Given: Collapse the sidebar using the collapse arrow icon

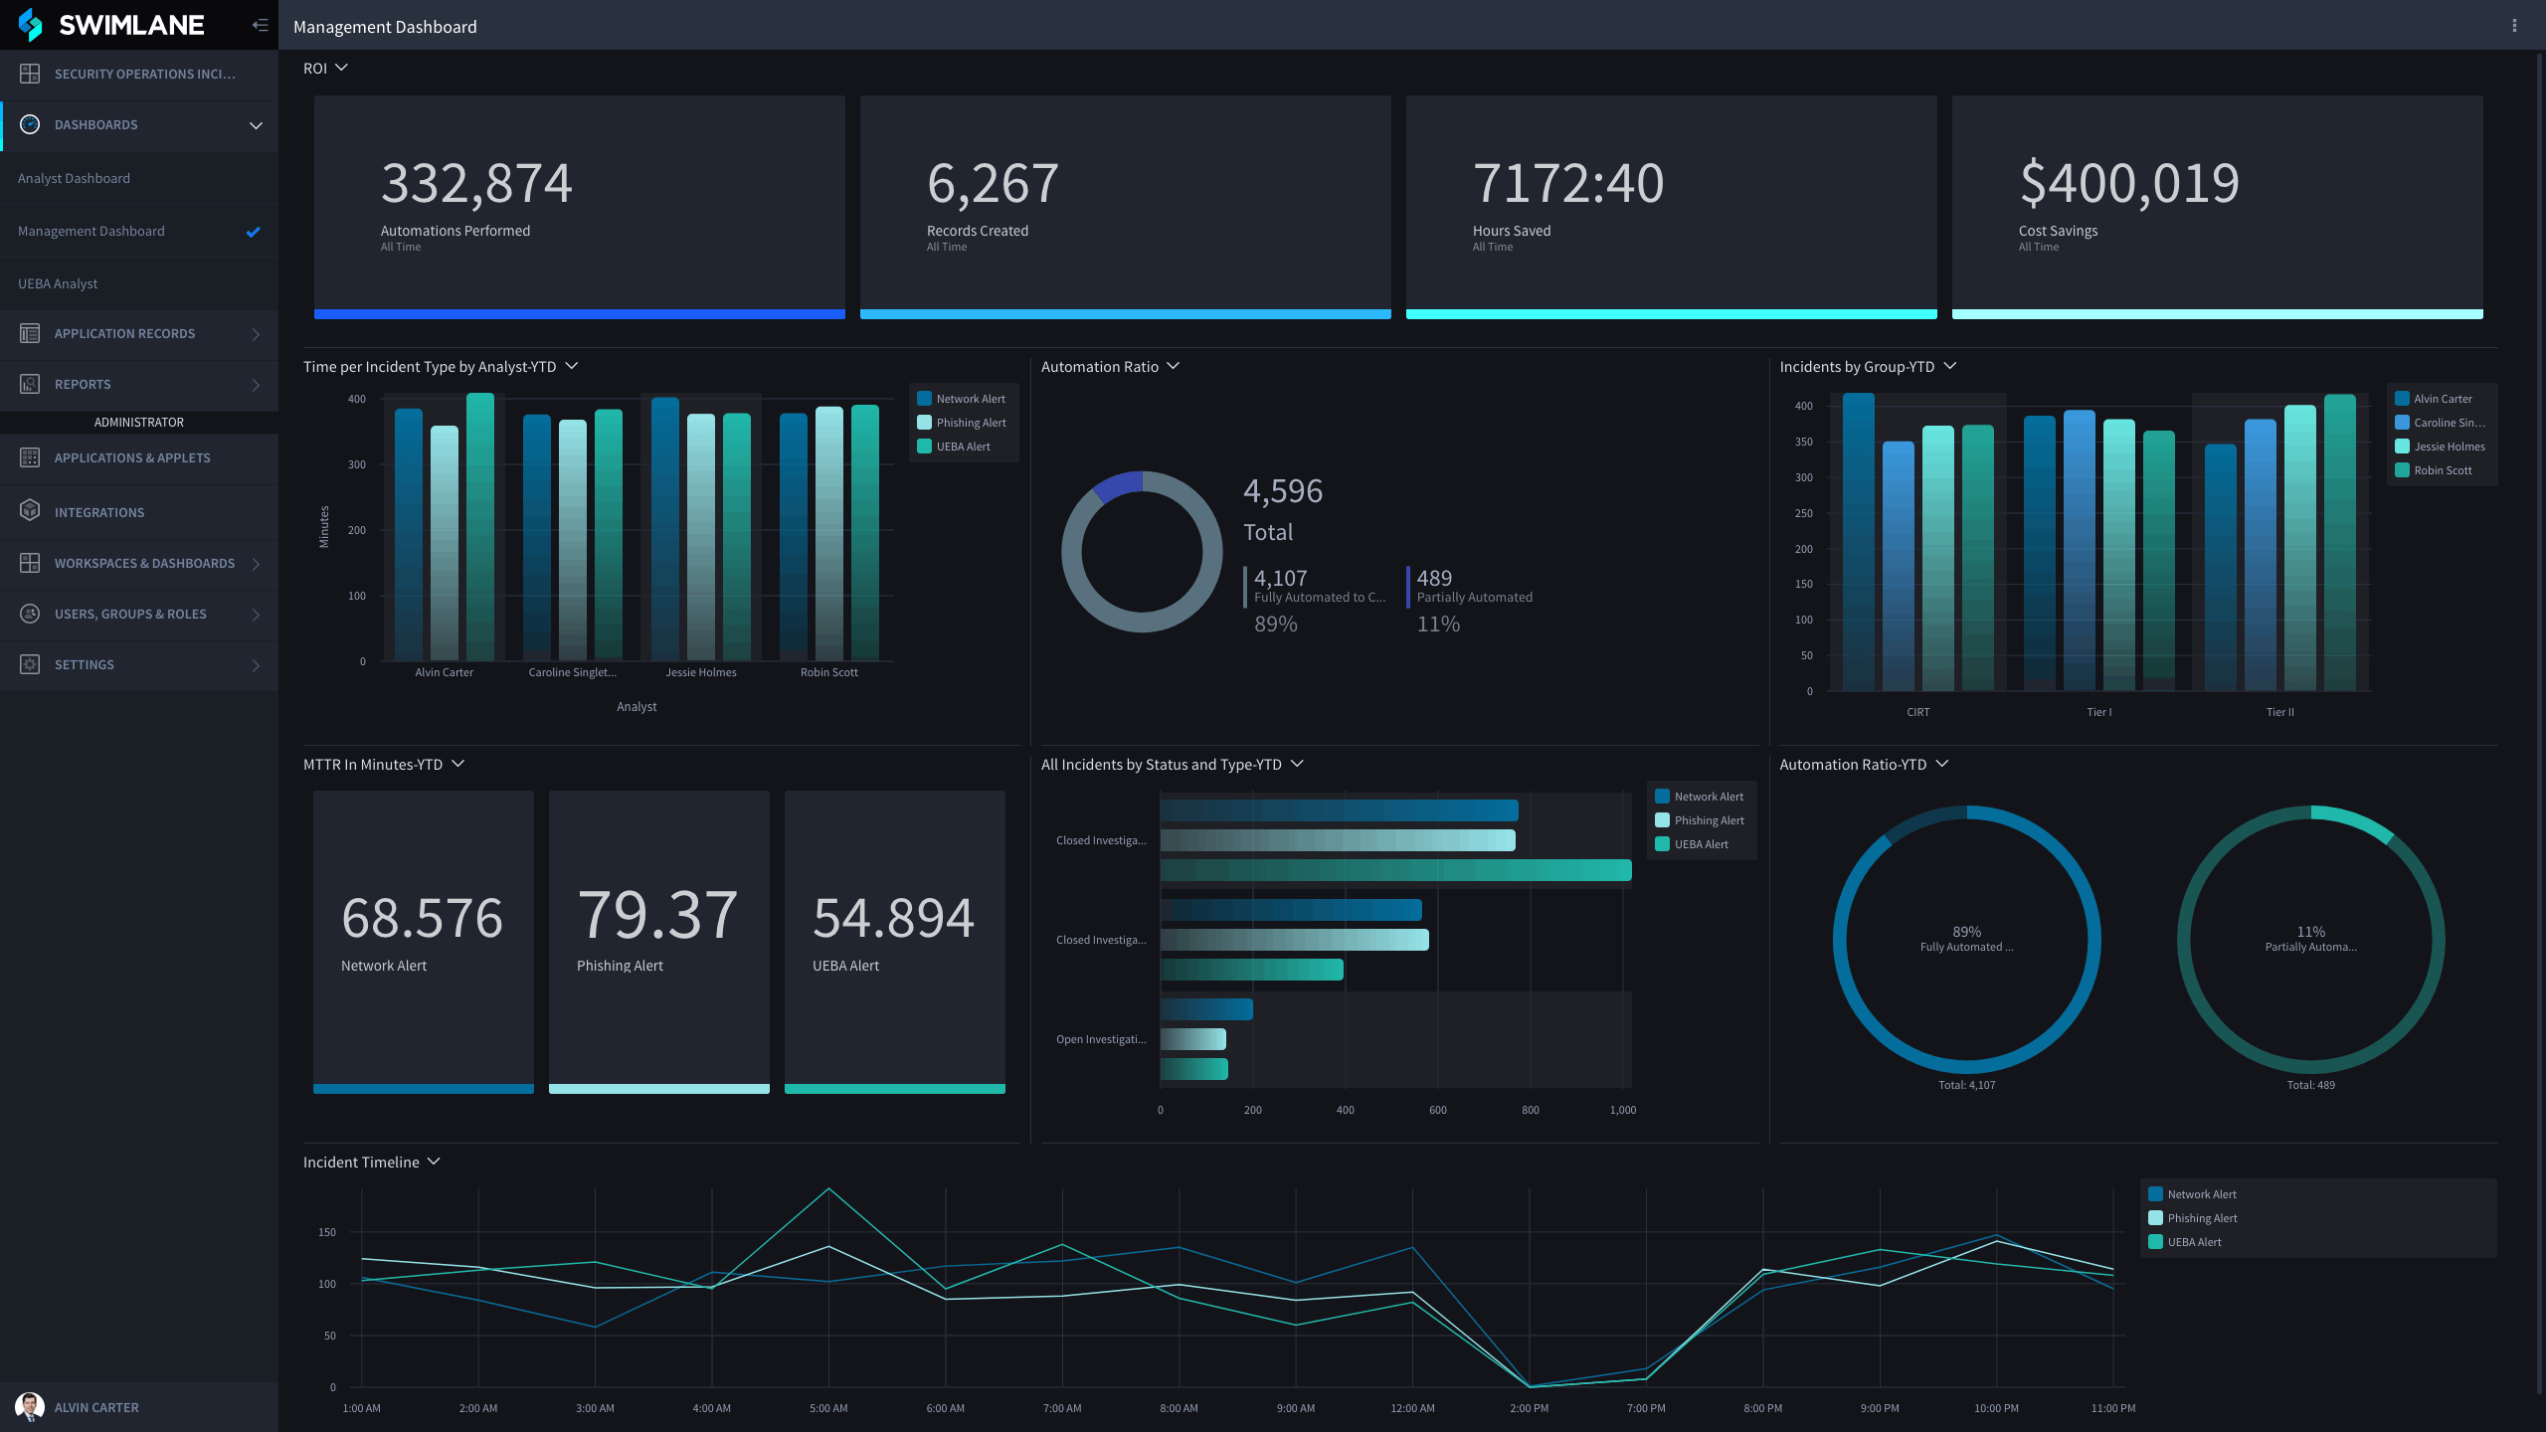Looking at the screenshot, I should [260, 25].
